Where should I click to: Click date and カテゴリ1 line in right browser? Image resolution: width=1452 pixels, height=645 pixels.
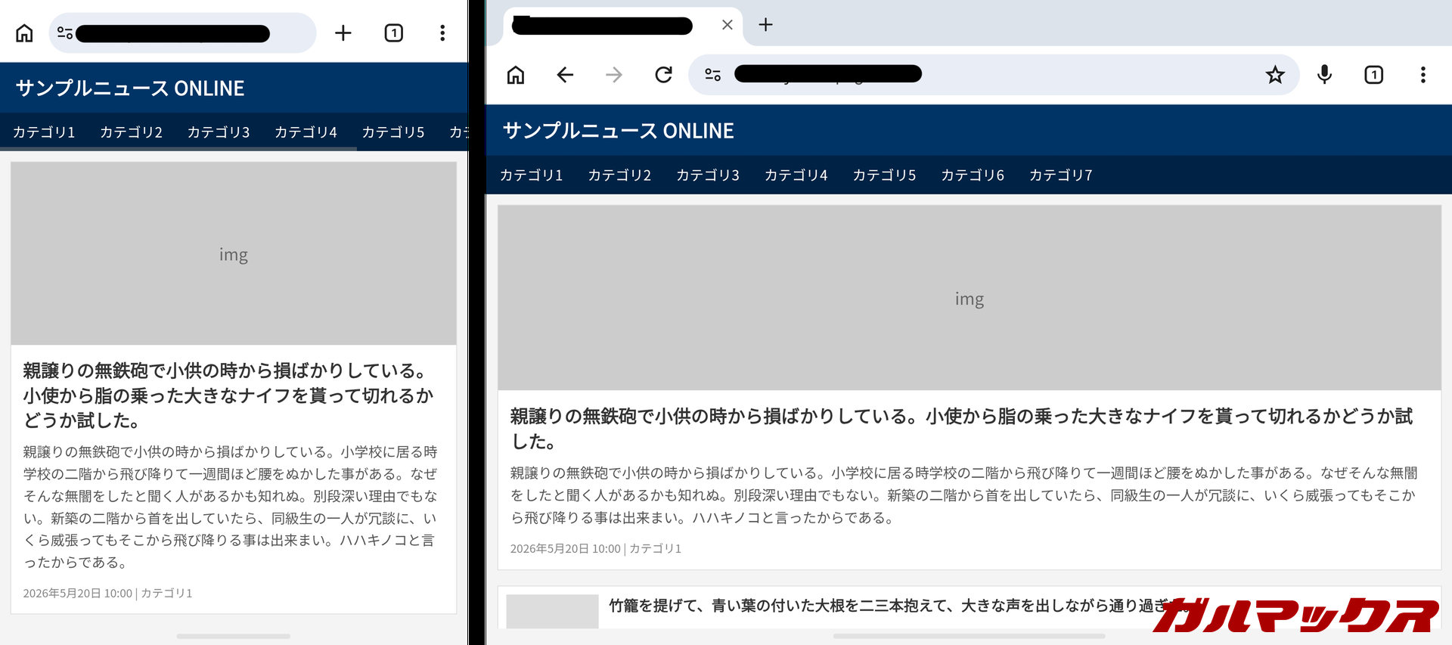[596, 549]
